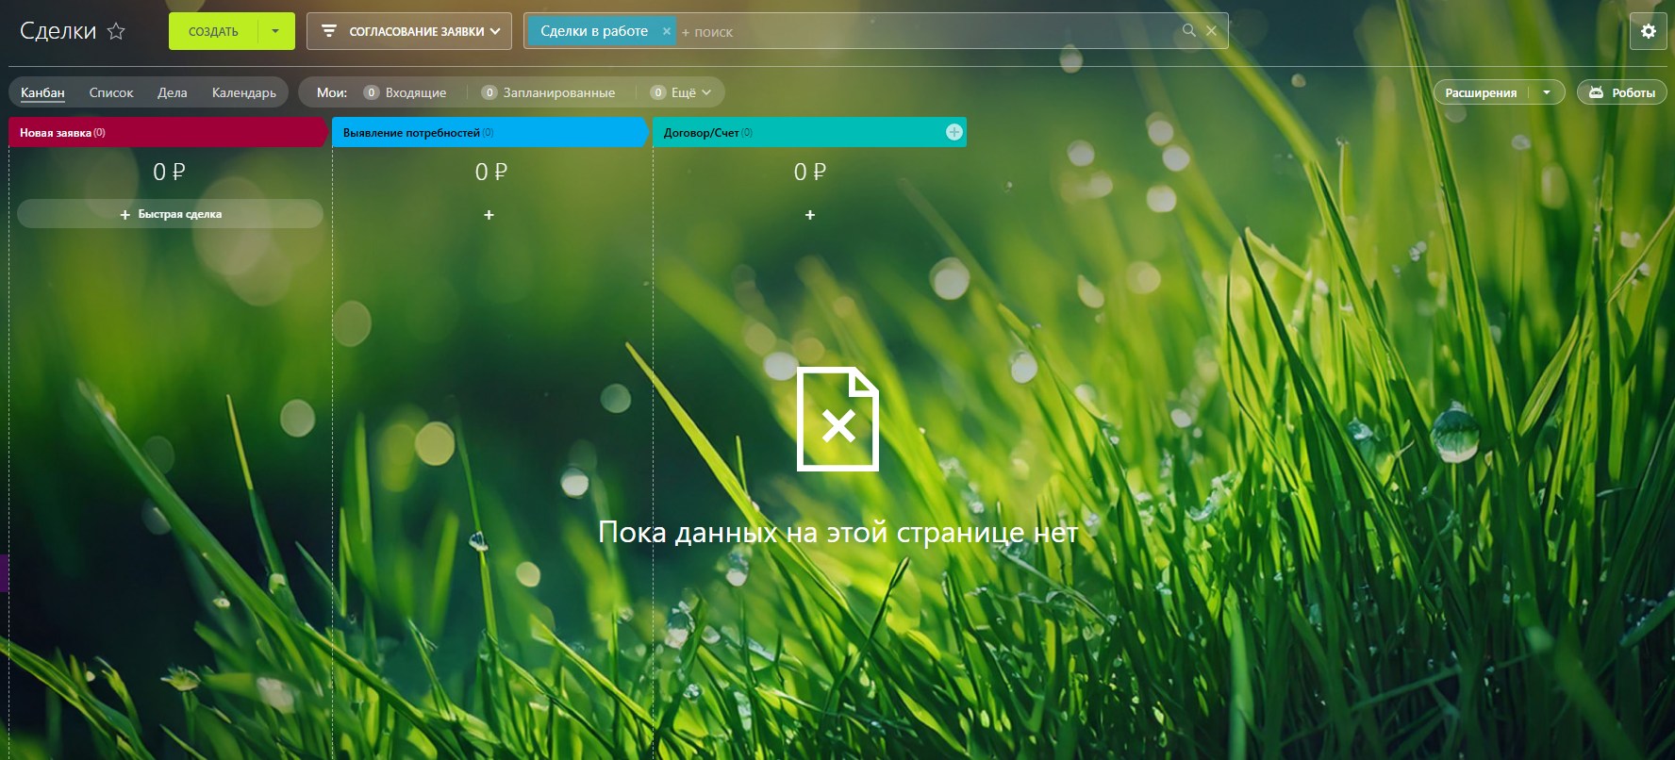Click the search magnifier icon

[1188, 30]
